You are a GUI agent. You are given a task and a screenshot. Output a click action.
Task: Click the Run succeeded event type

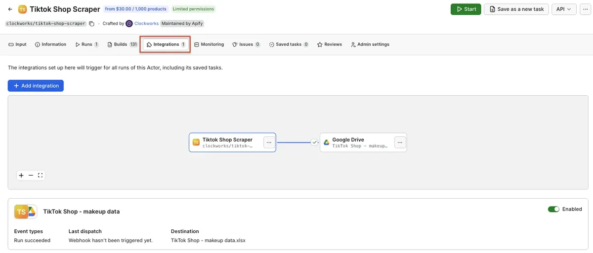(x=33, y=241)
